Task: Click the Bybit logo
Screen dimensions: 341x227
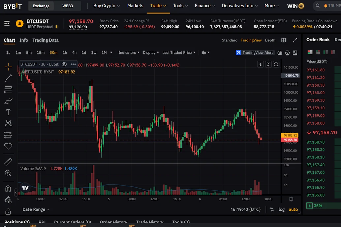Action: [13, 6]
